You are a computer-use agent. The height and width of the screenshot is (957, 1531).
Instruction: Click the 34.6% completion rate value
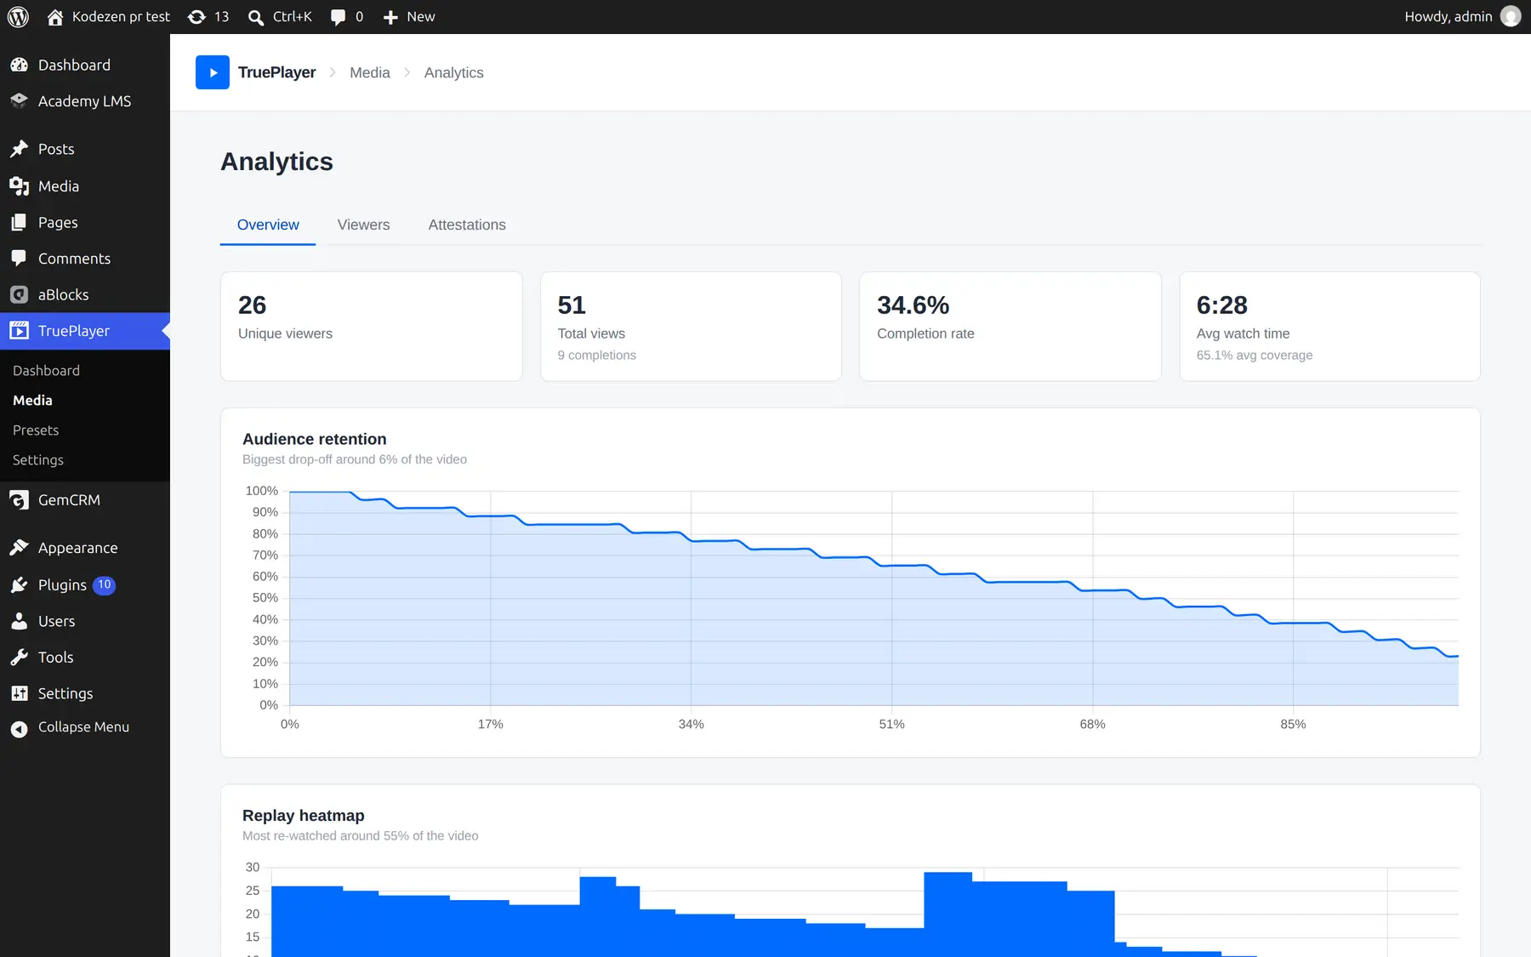click(x=913, y=305)
